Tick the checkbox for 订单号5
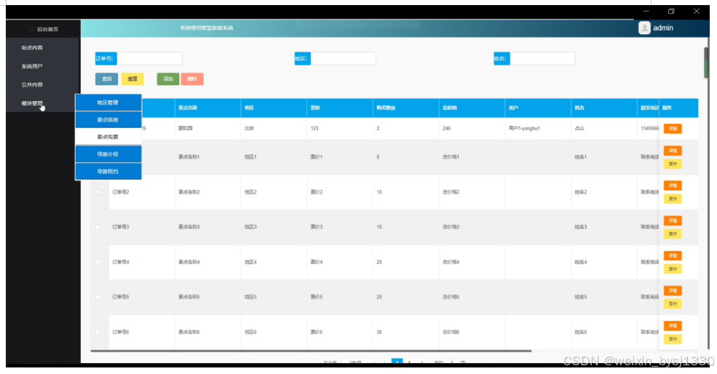This screenshot has width=717, height=374. pyautogui.click(x=98, y=297)
